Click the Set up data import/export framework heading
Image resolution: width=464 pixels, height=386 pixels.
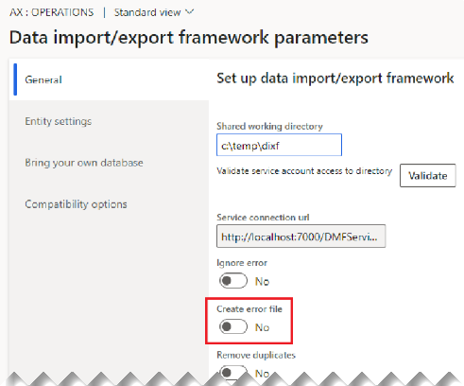pyautogui.click(x=335, y=79)
